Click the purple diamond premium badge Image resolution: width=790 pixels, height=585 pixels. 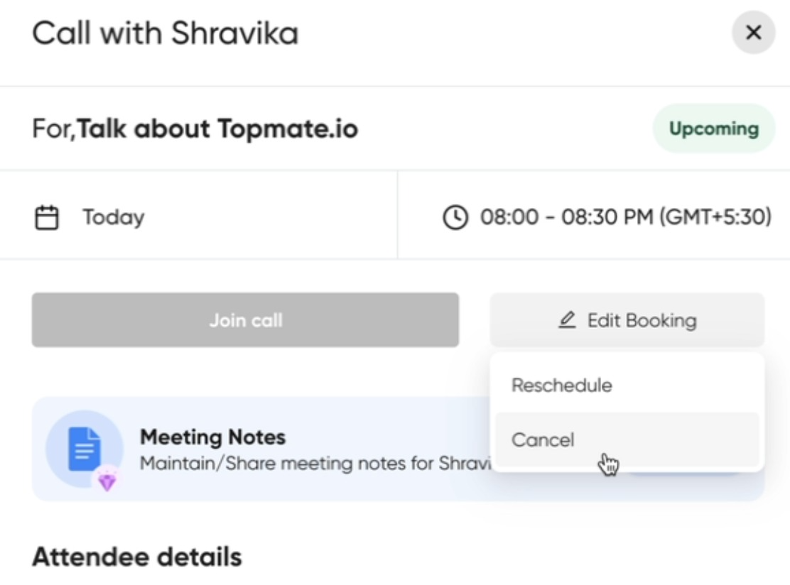pyautogui.click(x=107, y=481)
